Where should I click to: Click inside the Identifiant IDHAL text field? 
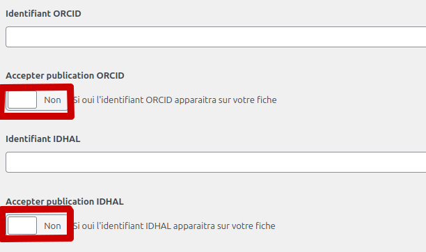pos(216,162)
